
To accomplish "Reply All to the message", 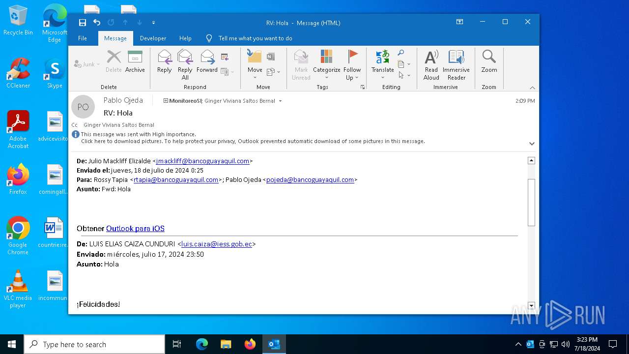I will click(x=185, y=65).
